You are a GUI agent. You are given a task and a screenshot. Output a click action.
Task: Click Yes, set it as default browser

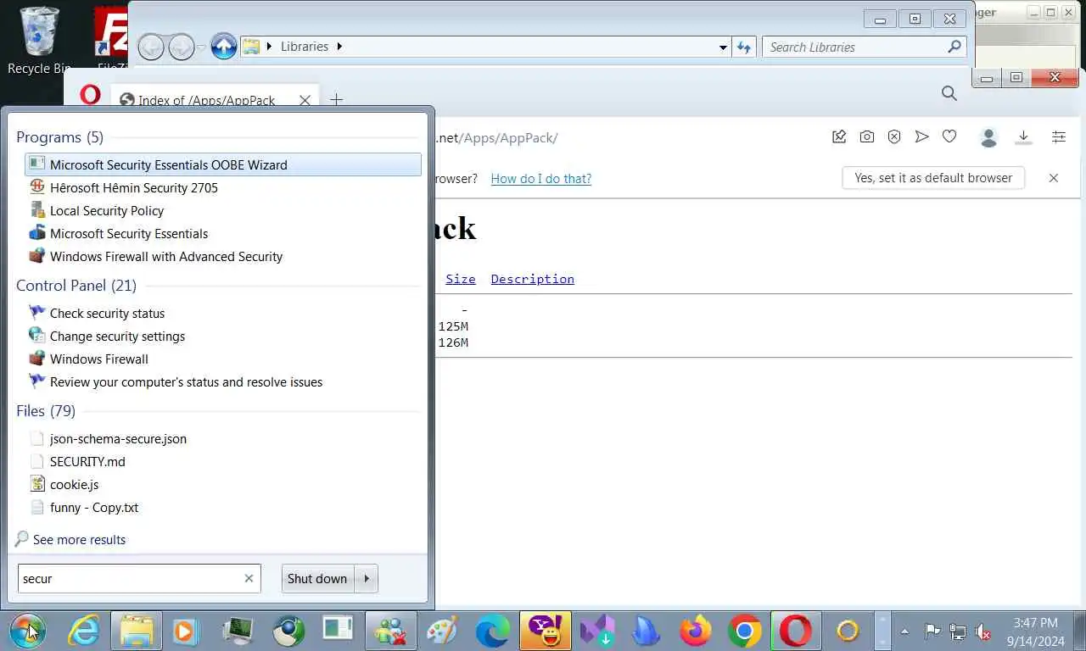click(x=933, y=178)
